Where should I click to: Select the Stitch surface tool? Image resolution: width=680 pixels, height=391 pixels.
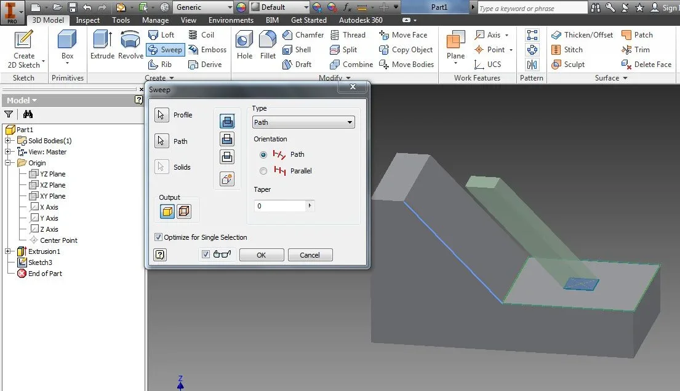(x=567, y=49)
